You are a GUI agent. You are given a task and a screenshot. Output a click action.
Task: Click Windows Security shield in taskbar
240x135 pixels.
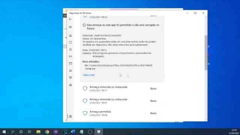pyautogui.click(x=99, y=132)
